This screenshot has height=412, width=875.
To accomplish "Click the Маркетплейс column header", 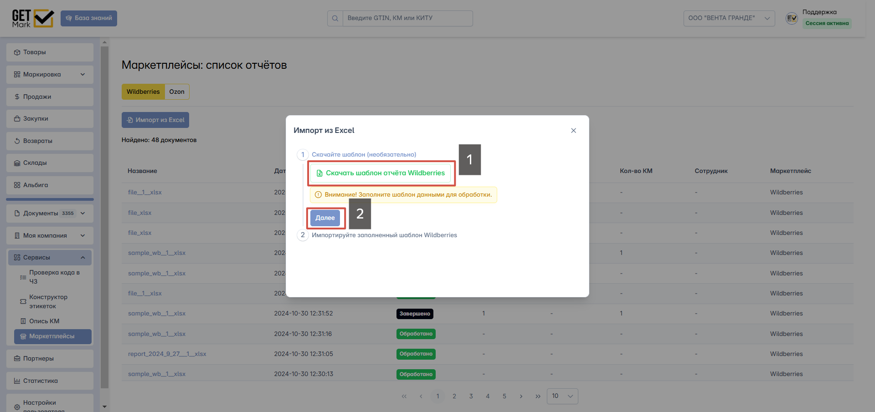I will pyautogui.click(x=791, y=171).
